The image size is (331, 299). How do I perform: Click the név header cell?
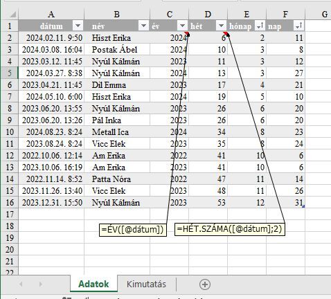click(x=117, y=26)
